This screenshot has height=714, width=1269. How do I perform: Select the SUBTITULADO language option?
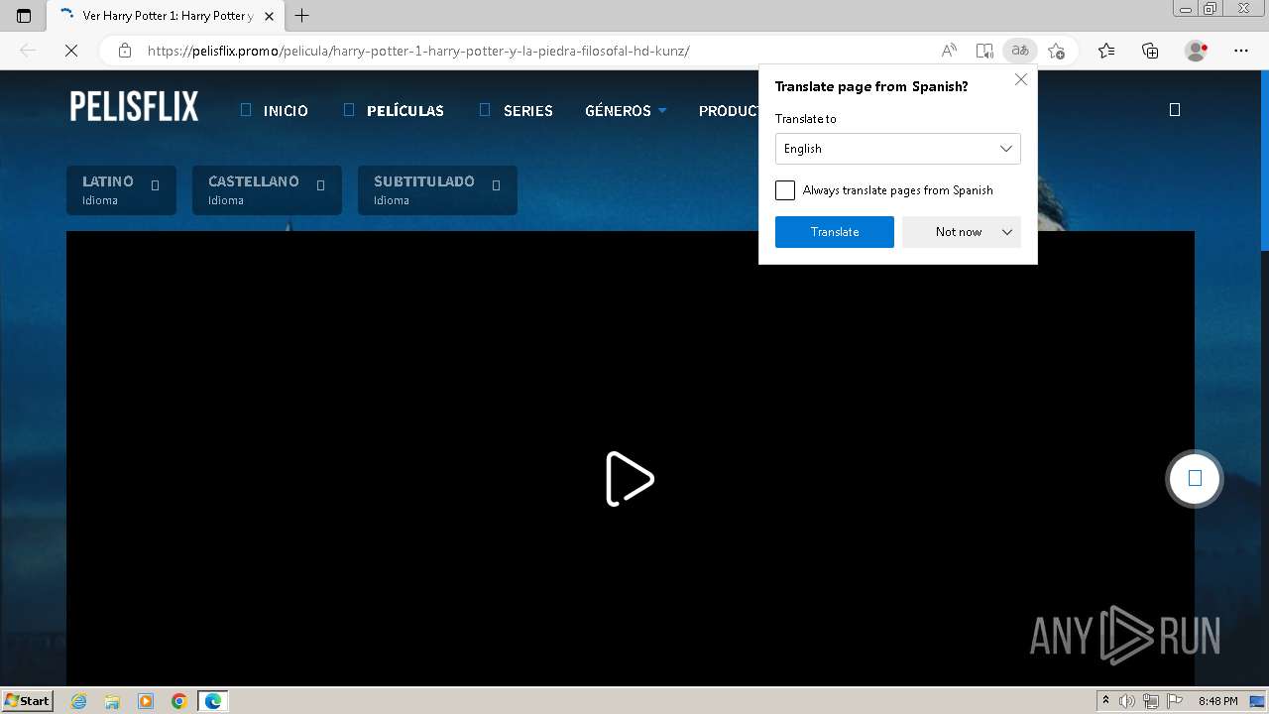[437, 190]
